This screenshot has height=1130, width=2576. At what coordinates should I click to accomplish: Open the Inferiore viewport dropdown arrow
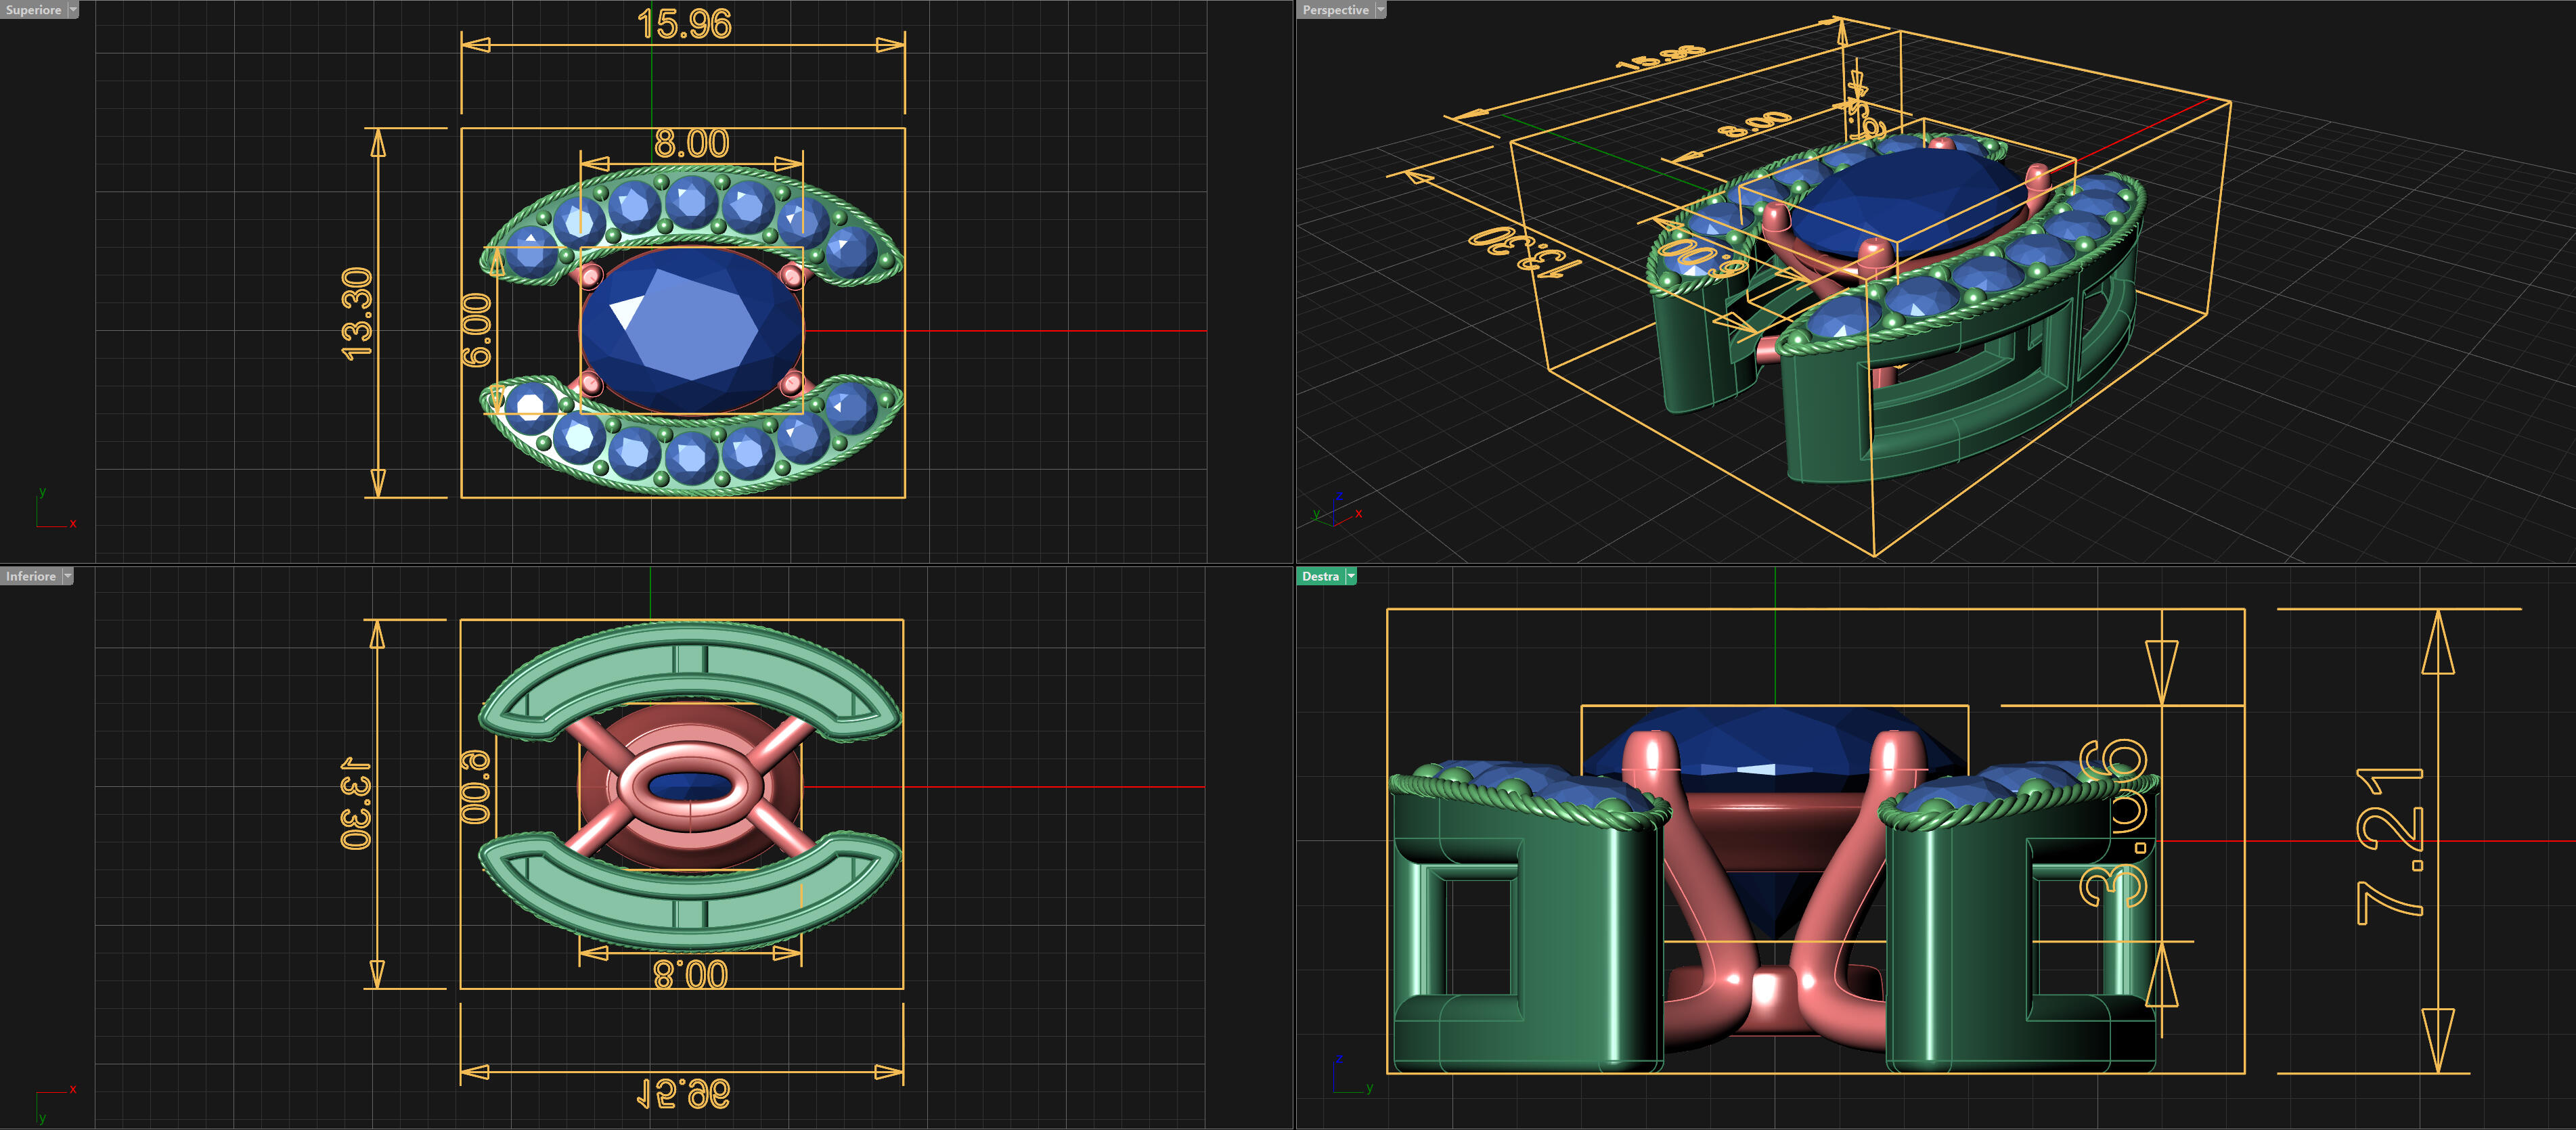[x=68, y=576]
